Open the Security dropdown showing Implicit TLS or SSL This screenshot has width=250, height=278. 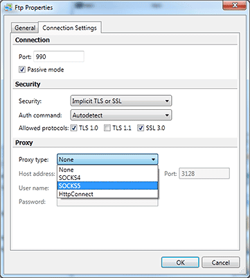121,101
